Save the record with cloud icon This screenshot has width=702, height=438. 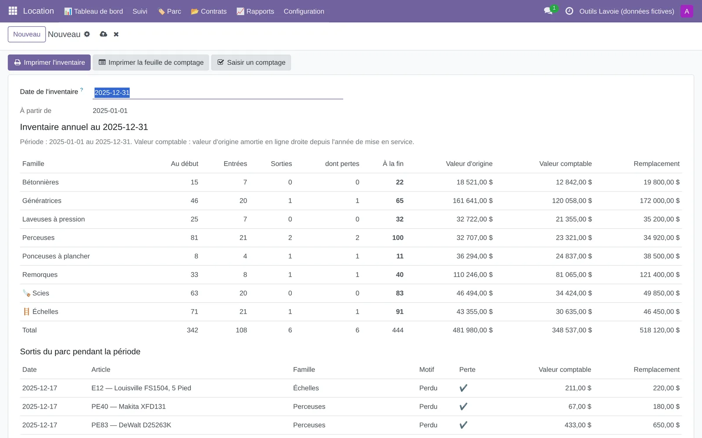[104, 34]
